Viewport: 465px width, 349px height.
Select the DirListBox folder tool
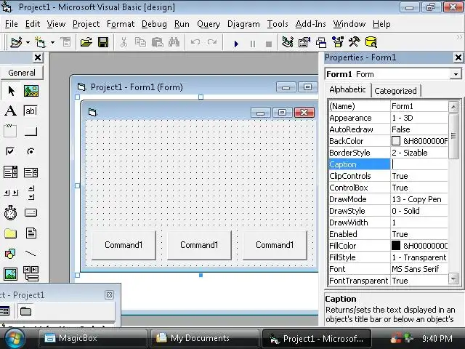coord(10,233)
